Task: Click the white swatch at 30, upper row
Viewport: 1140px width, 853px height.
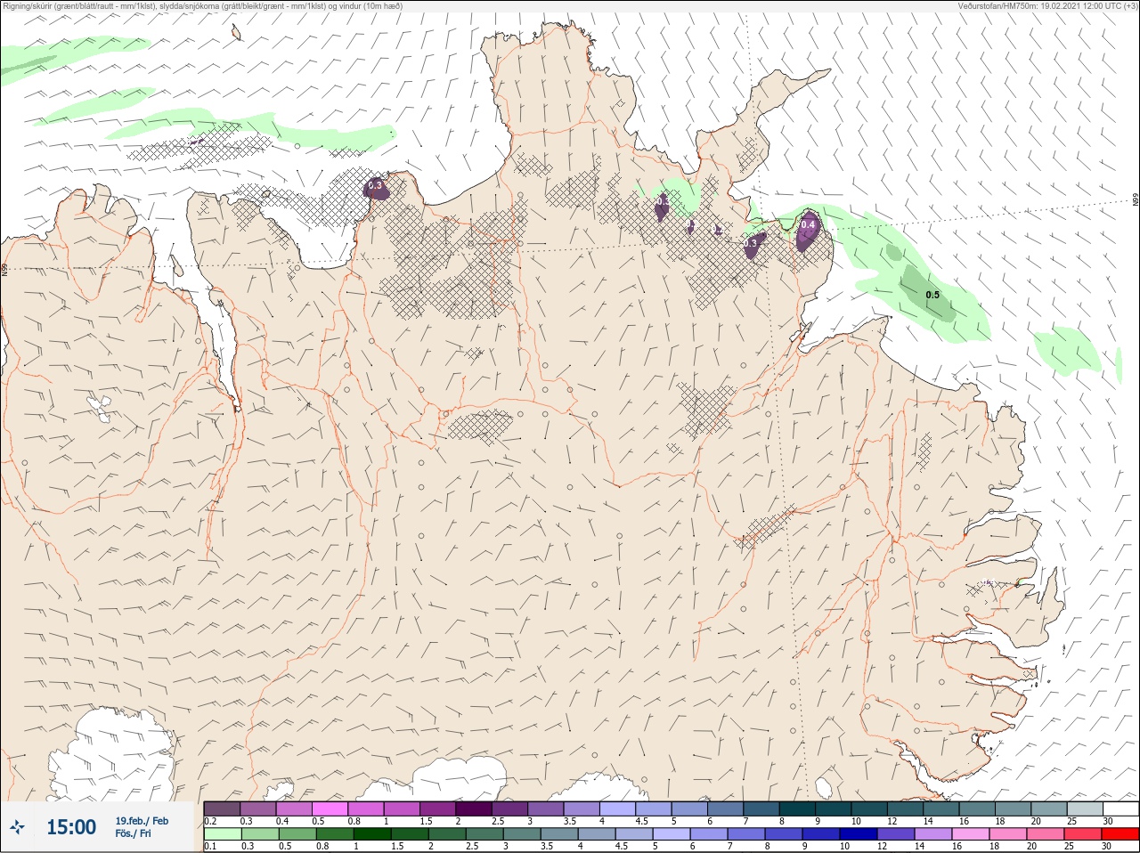Action: (x=1120, y=808)
